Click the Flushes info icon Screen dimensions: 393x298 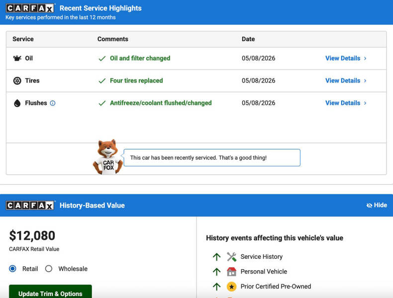click(53, 103)
